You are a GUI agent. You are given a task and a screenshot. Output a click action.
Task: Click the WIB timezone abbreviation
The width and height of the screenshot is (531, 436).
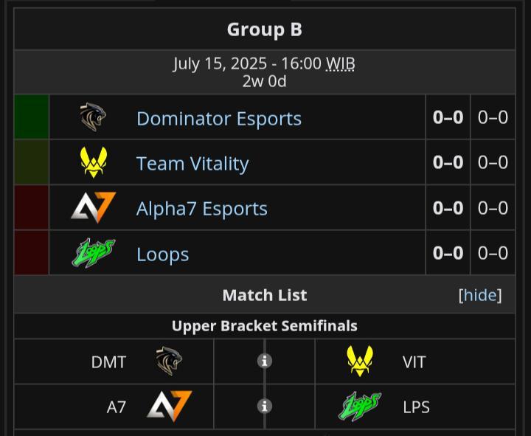click(x=340, y=63)
